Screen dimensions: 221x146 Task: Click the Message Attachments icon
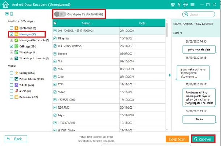(x=17, y=40)
